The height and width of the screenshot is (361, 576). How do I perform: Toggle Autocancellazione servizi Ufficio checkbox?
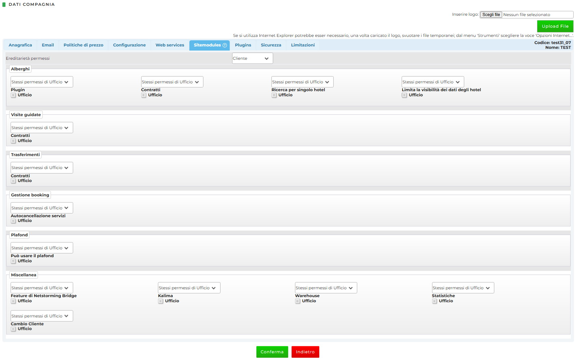tap(13, 221)
